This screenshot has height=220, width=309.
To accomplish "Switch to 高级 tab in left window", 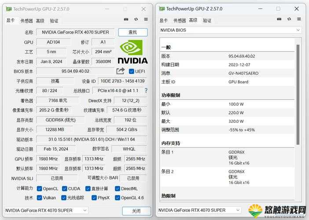I will click(x=40, y=21).
